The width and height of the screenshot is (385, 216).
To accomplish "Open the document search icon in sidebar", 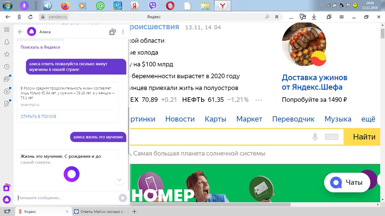I will (x=6, y=103).
